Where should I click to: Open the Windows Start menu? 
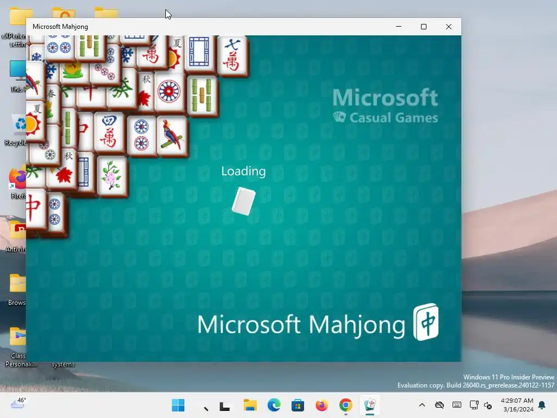(x=178, y=405)
